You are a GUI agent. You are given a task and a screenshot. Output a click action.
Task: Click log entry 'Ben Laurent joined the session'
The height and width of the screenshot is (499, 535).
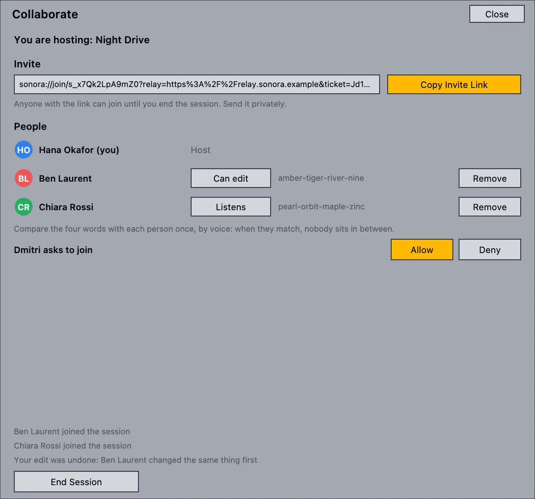[x=72, y=432]
